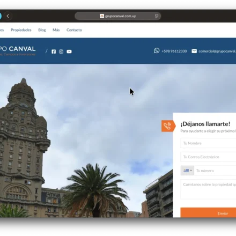Focus the Tu número phone field
Image resolution: width=236 pixels, height=236 pixels.
tap(215, 171)
